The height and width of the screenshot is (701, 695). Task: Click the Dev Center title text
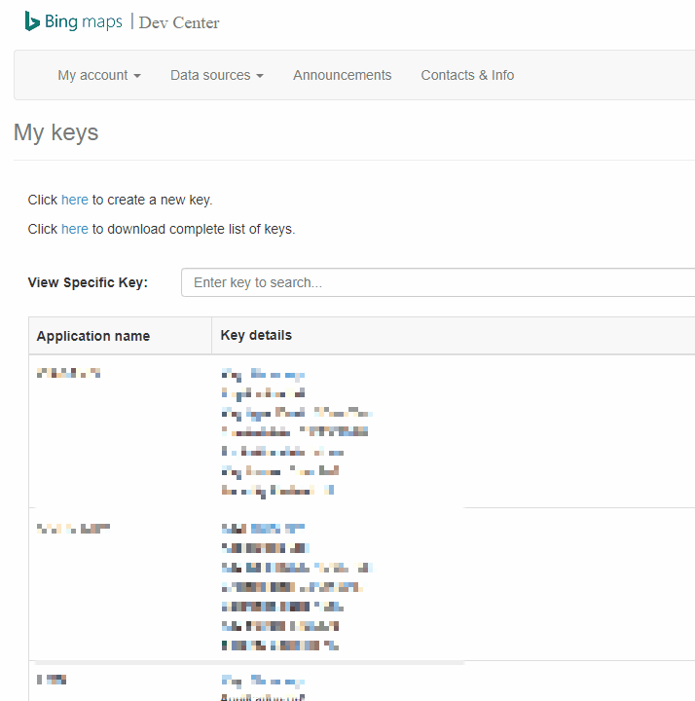tap(179, 22)
